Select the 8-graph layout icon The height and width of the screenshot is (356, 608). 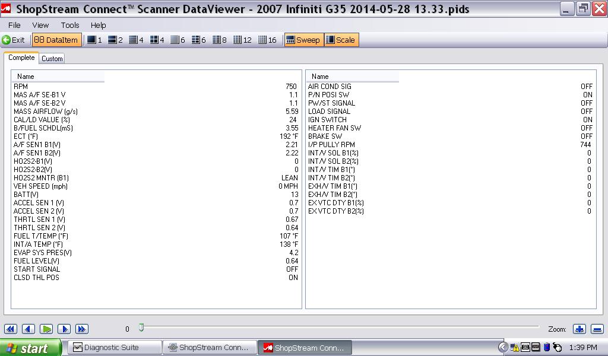point(220,40)
